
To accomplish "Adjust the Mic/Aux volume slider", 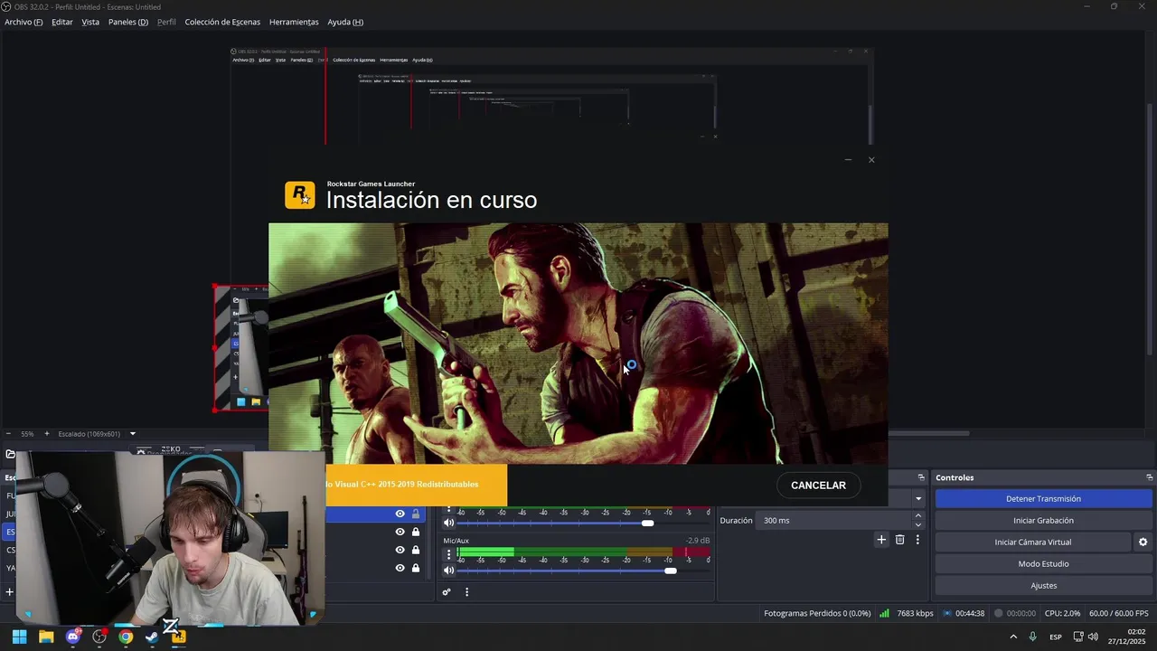I will 670,571.
